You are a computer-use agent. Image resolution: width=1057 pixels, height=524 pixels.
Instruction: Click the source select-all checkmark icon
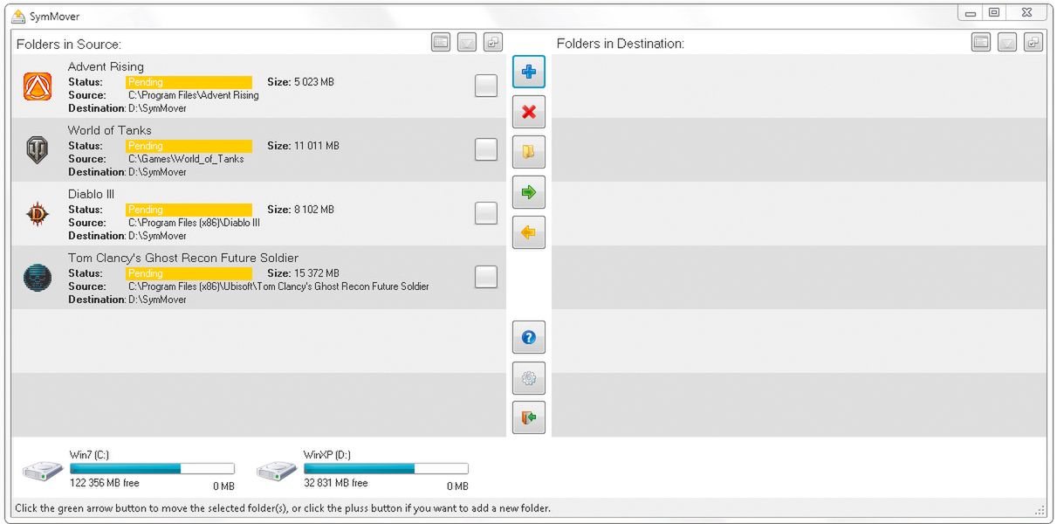(494, 42)
